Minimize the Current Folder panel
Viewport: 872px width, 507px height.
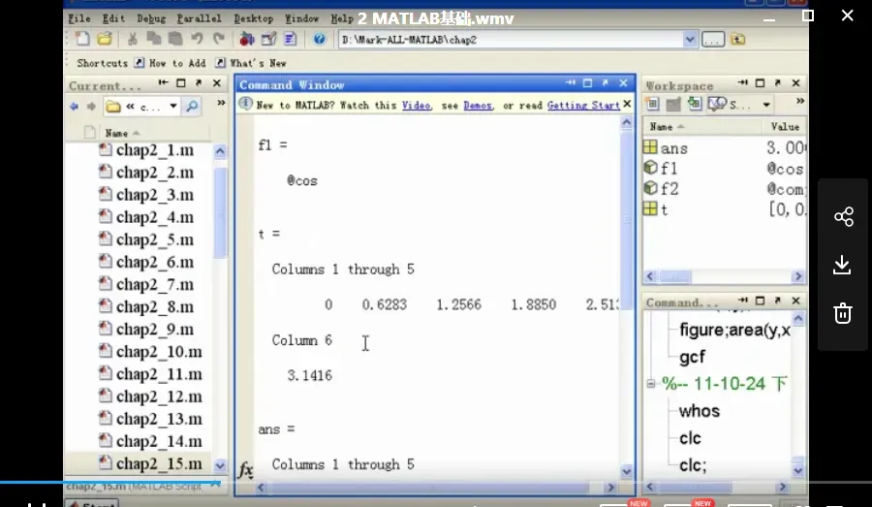163,83
